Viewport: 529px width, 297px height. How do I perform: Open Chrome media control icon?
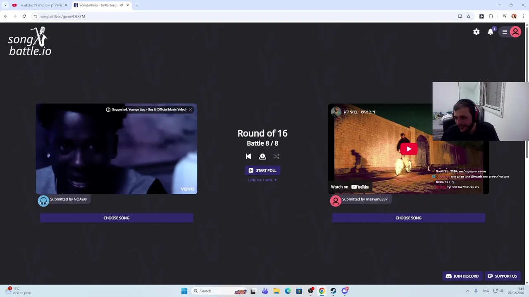[505, 16]
